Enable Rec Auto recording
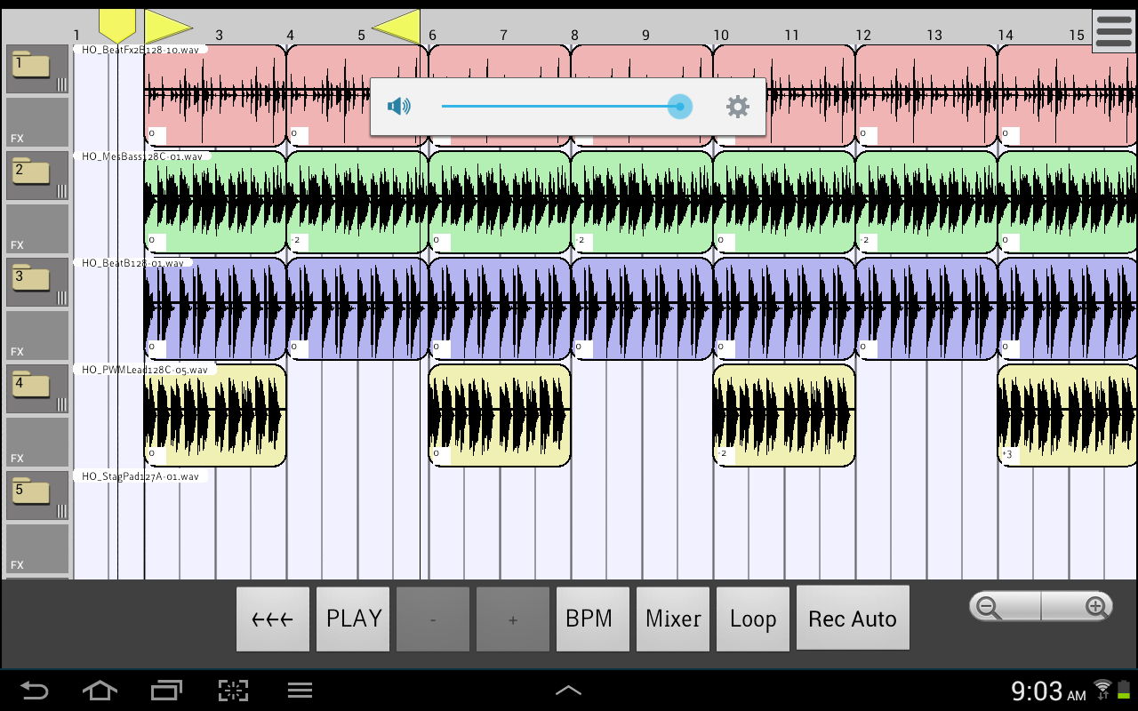The height and width of the screenshot is (711, 1138). coord(853,618)
